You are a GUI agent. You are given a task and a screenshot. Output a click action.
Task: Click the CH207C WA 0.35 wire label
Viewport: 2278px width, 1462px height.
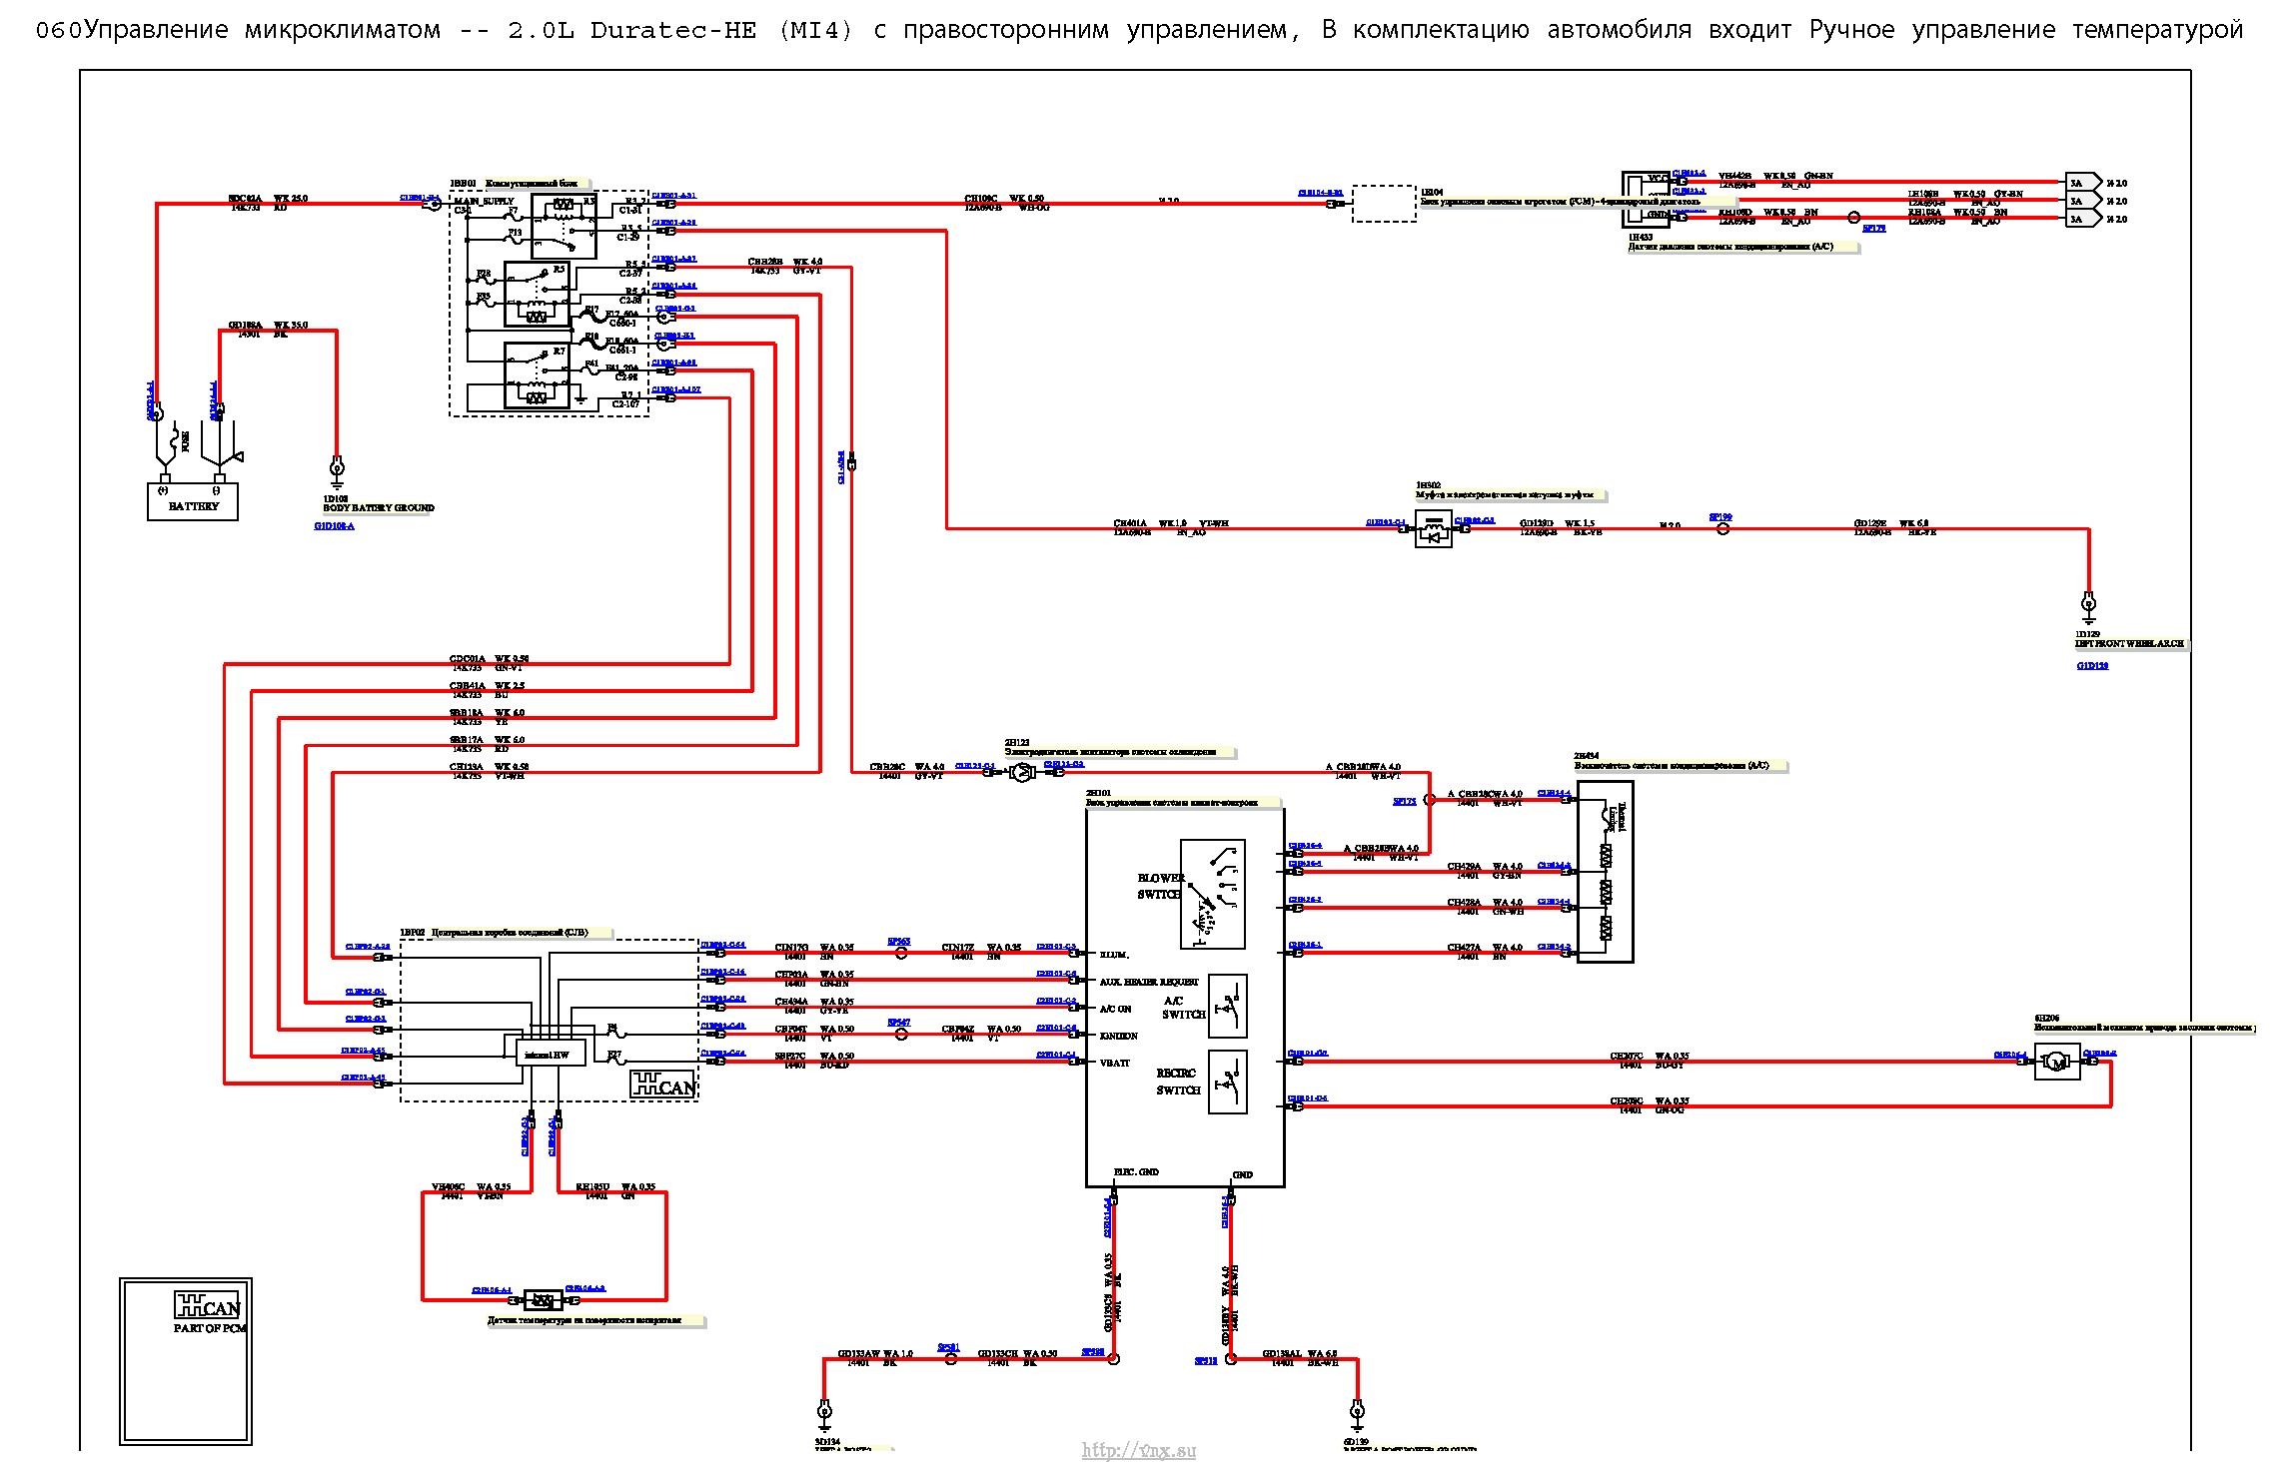[1650, 1057]
